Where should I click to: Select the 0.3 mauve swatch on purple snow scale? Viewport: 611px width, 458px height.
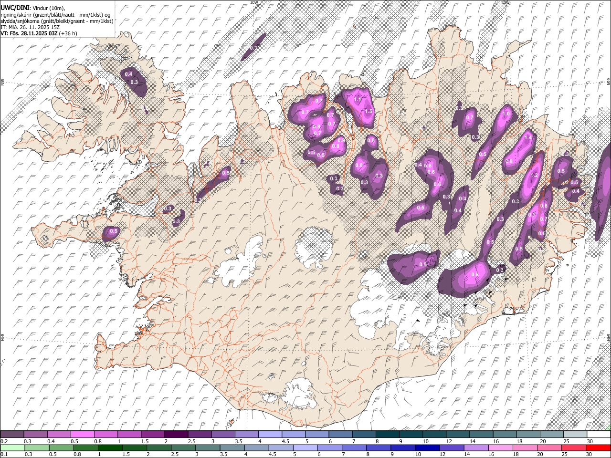35,435
